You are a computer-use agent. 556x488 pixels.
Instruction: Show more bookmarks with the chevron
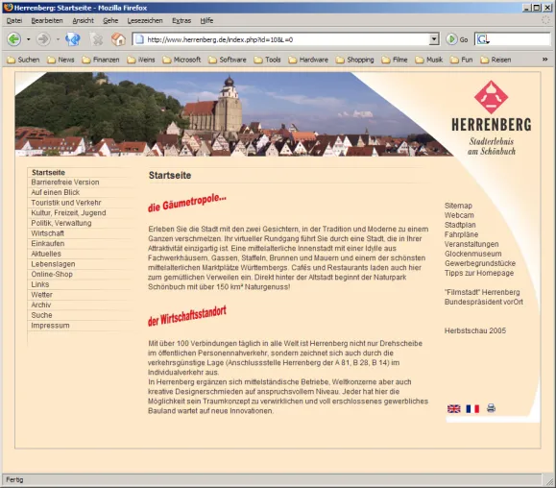545,60
